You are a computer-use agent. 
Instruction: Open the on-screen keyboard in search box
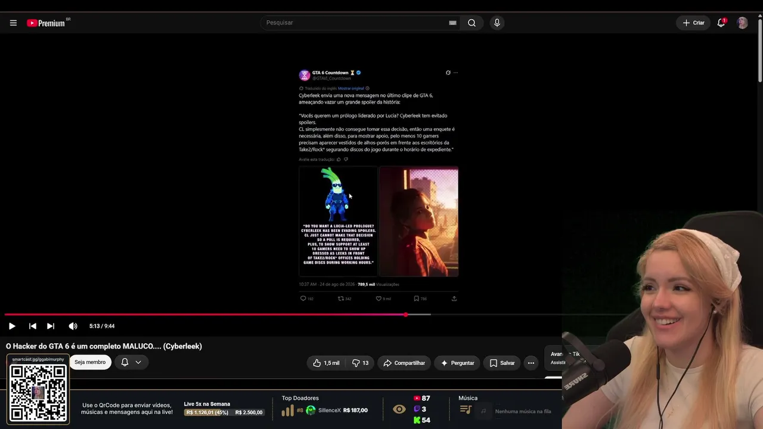point(452,23)
